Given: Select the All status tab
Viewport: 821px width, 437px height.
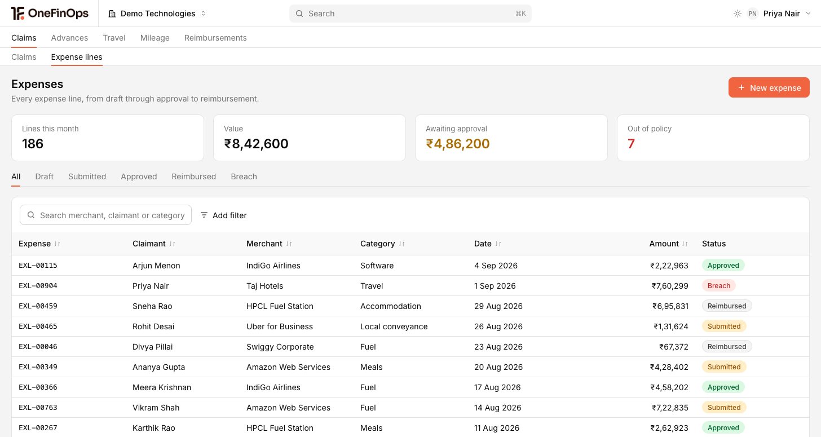Looking at the screenshot, I should pyautogui.click(x=16, y=176).
